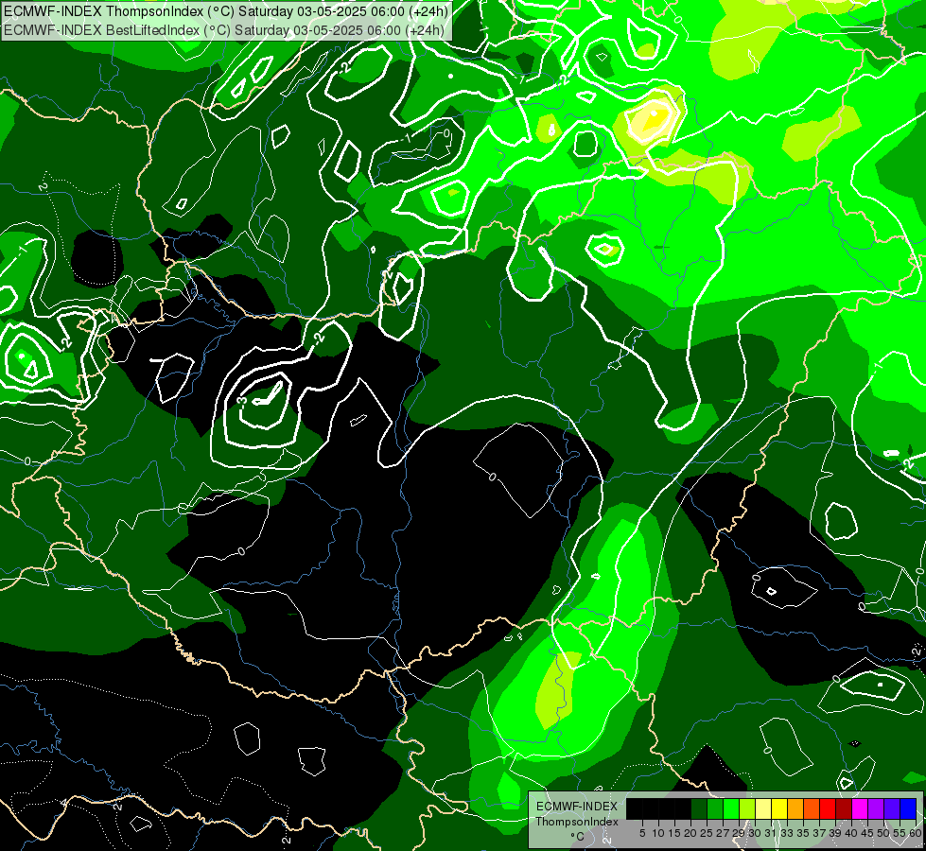Viewport: 926px width, 851px height.
Task: Select pale yellow legend swatch between 30 and 31
Action: pyautogui.click(x=763, y=808)
